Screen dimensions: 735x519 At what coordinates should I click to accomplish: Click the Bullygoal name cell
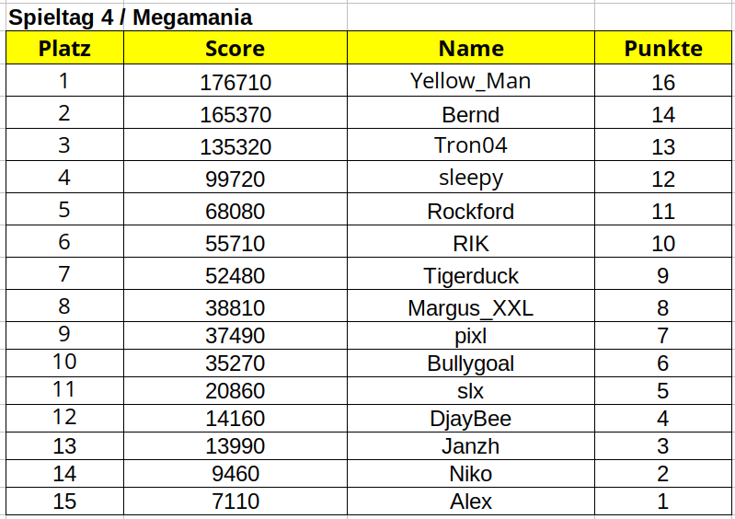click(x=471, y=363)
